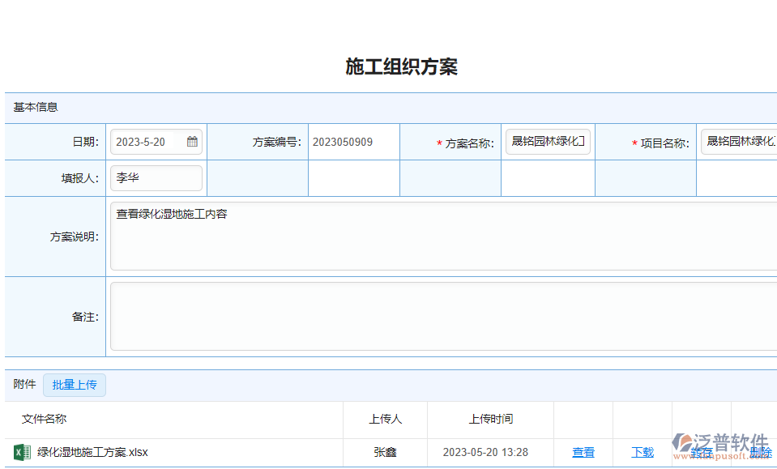
Task: Click into the empty 备注 text area
Action: 442,316
